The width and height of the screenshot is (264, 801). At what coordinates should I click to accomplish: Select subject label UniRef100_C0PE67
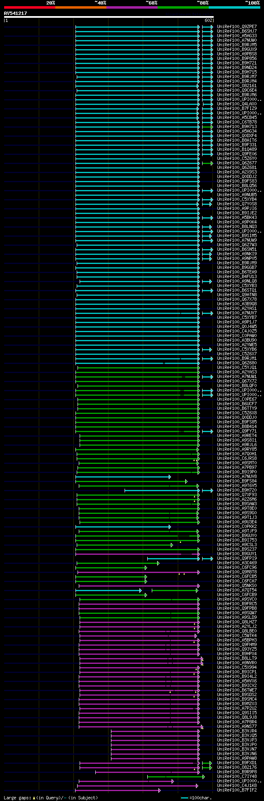[237, 399]
